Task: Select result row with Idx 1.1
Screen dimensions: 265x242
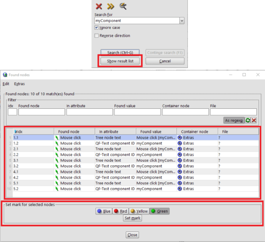Action: (x=136, y=137)
